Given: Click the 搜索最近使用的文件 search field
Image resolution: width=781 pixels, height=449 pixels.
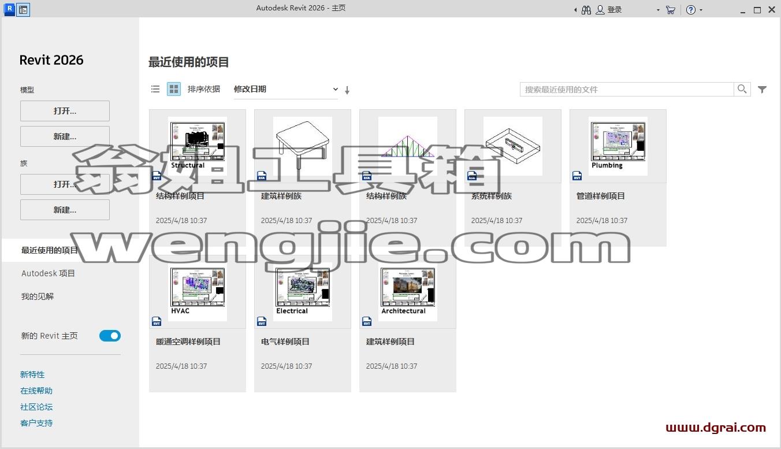Looking at the screenshot, I should click(627, 89).
